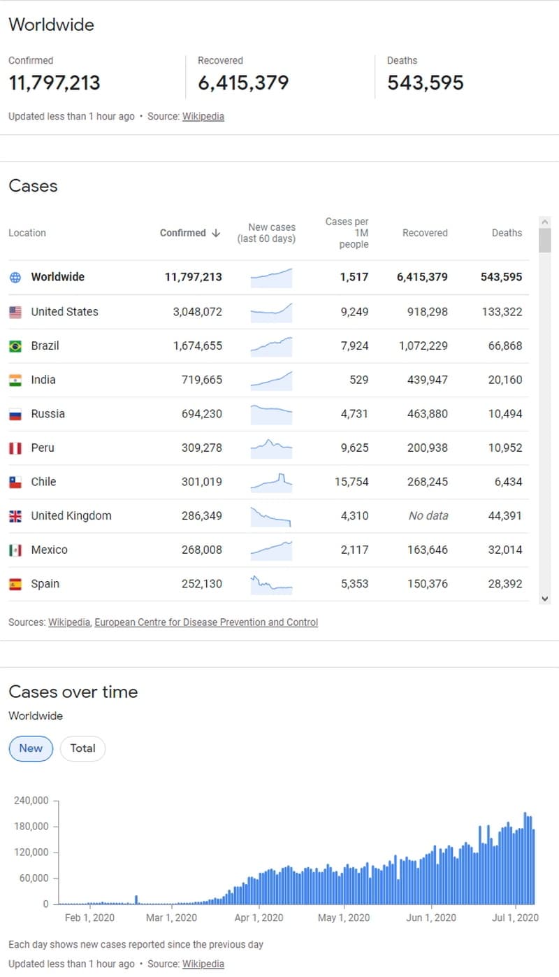Select the Deaths column header
This screenshot has height=977, width=559.
pyautogui.click(x=507, y=233)
